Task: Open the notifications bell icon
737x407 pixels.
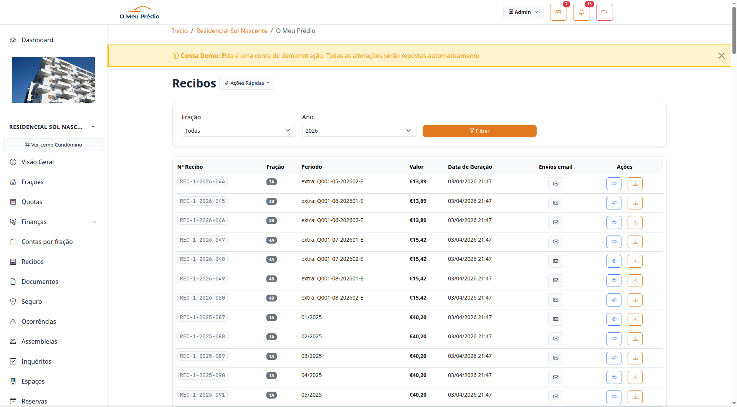Action: 581,12
